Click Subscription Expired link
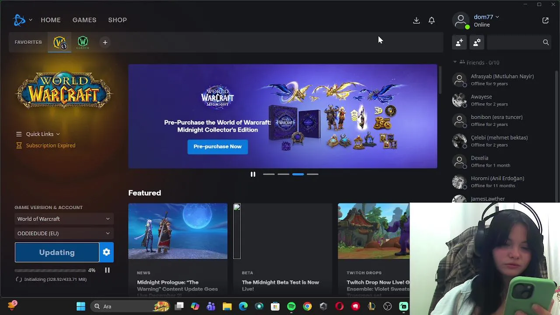 coord(51,145)
